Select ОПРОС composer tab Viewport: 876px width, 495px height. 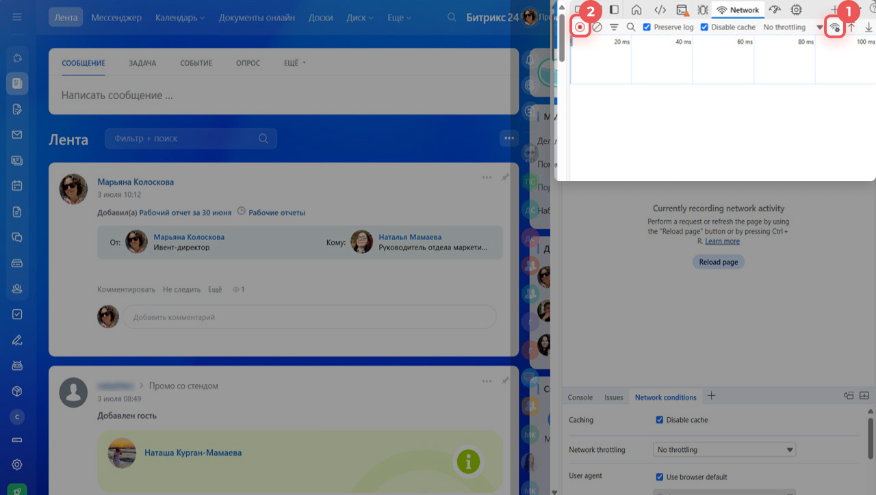(248, 63)
